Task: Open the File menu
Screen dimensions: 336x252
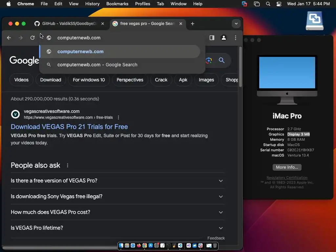Action: tap(44, 4)
